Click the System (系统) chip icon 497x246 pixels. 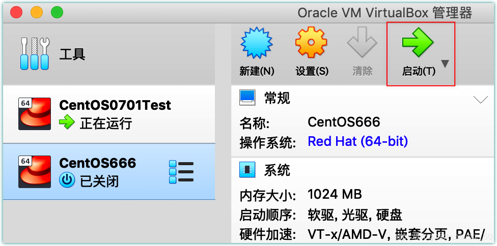tap(247, 170)
